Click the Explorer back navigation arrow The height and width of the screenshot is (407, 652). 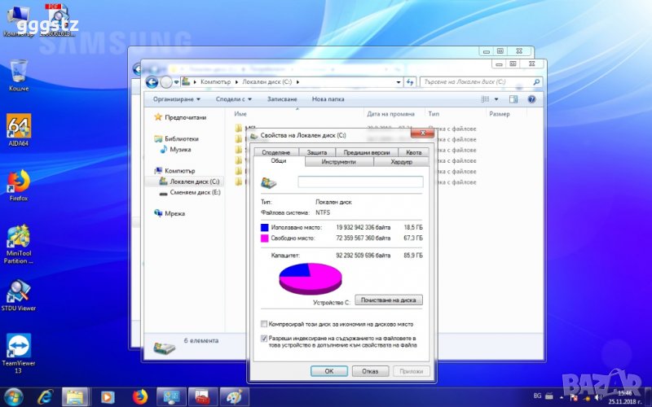tap(152, 82)
